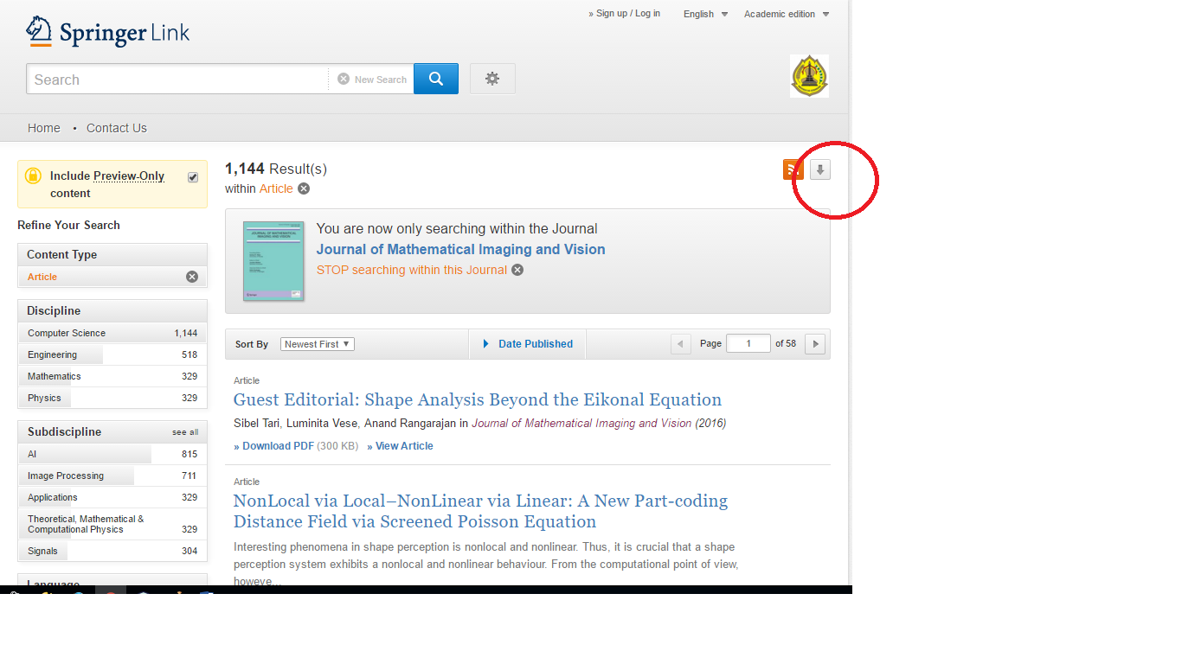
Task: Open the search options gear icon
Action: [x=491, y=78]
